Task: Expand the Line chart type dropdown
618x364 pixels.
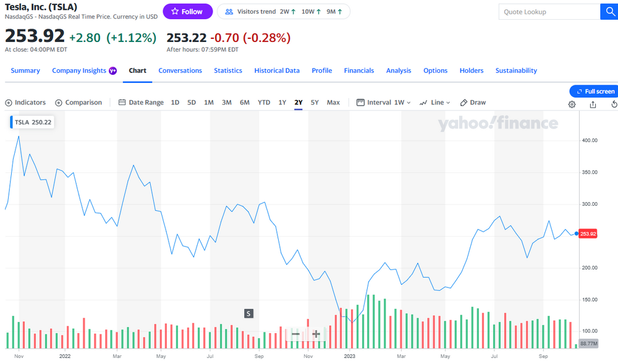Action: (x=434, y=103)
